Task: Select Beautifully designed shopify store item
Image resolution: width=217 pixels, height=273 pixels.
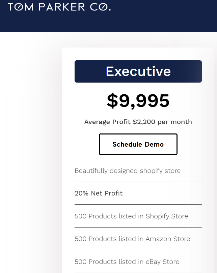Action: point(128,171)
